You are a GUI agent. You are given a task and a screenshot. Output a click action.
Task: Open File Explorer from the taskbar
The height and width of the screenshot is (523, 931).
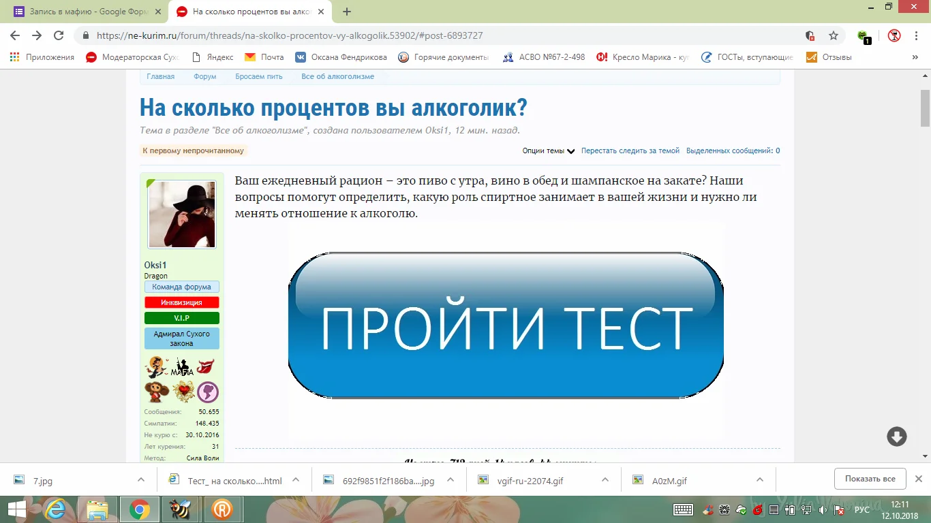pyautogui.click(x=97, y=509)
